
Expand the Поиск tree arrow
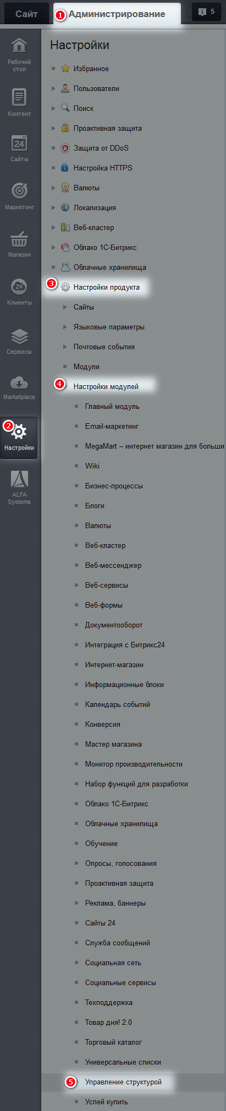click(53, 108)
